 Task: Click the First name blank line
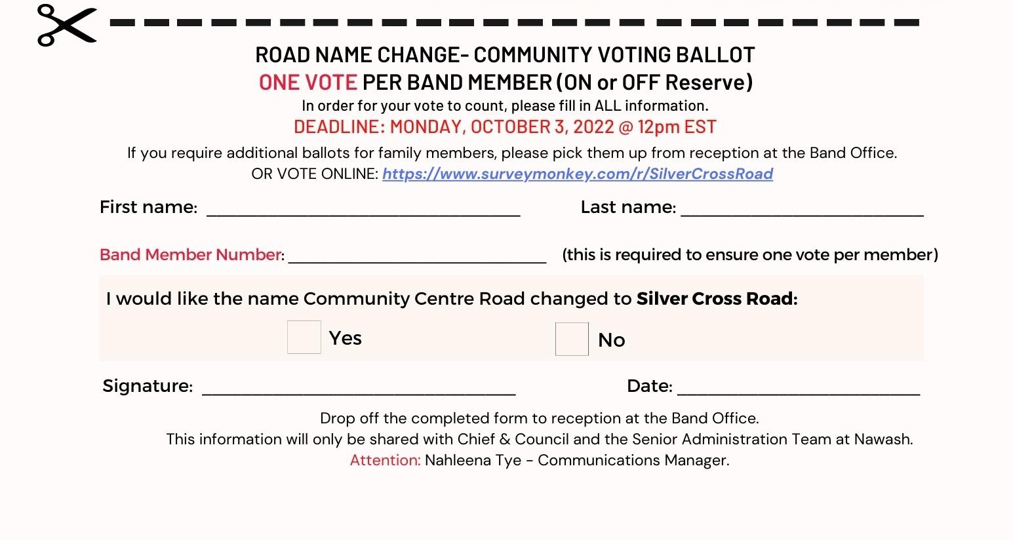point(363,208)
